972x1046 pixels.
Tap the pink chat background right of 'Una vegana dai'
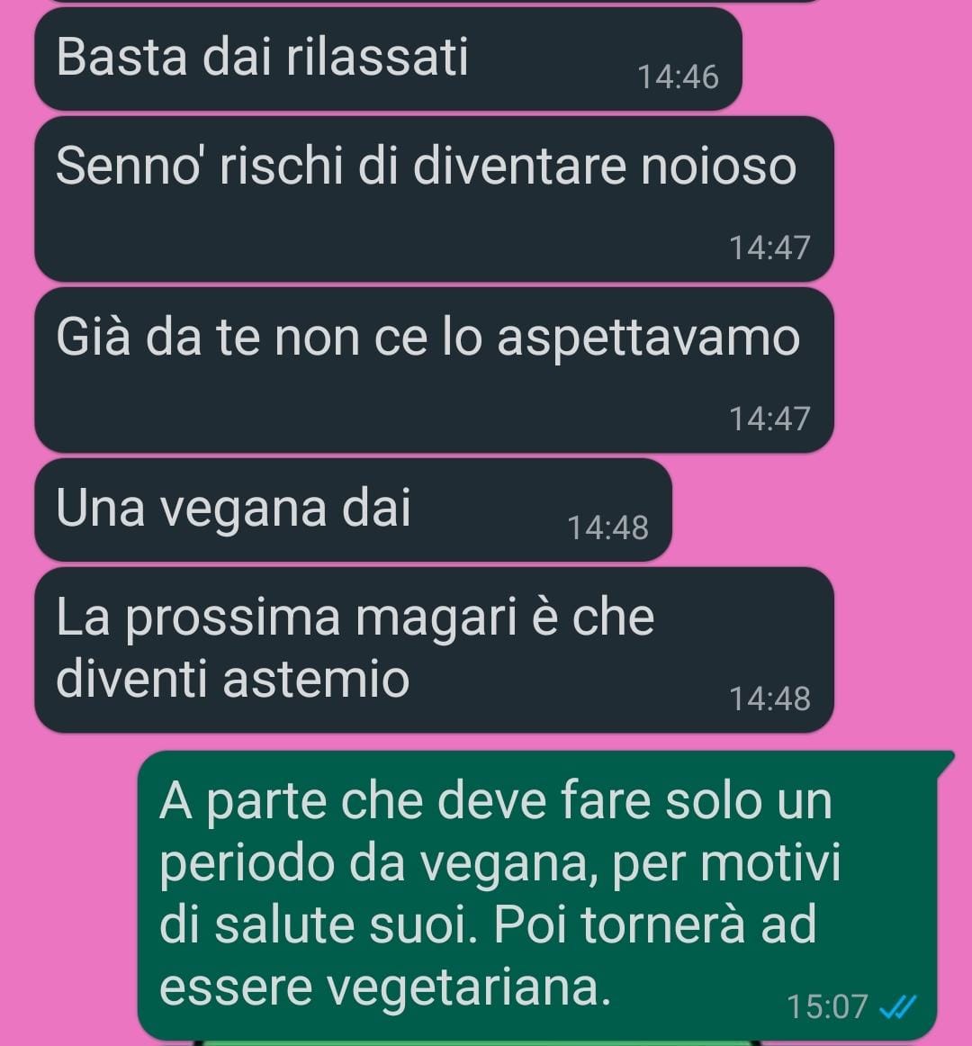click(x=821, y=510)
